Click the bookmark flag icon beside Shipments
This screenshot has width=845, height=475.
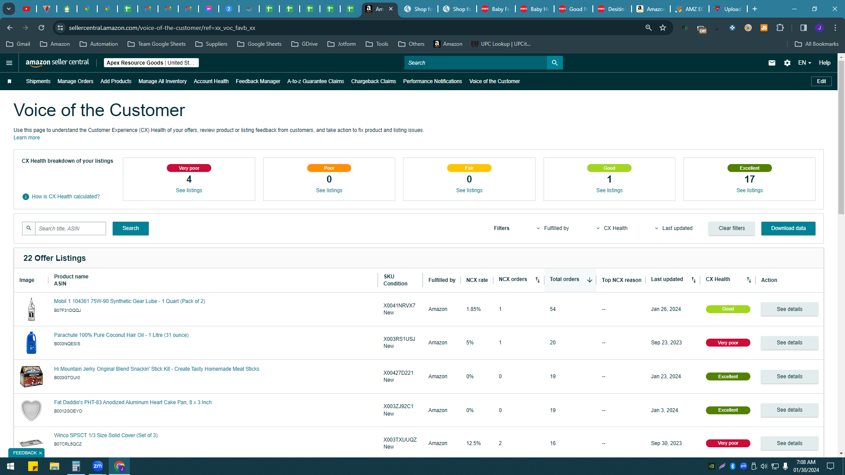point(9,81)
